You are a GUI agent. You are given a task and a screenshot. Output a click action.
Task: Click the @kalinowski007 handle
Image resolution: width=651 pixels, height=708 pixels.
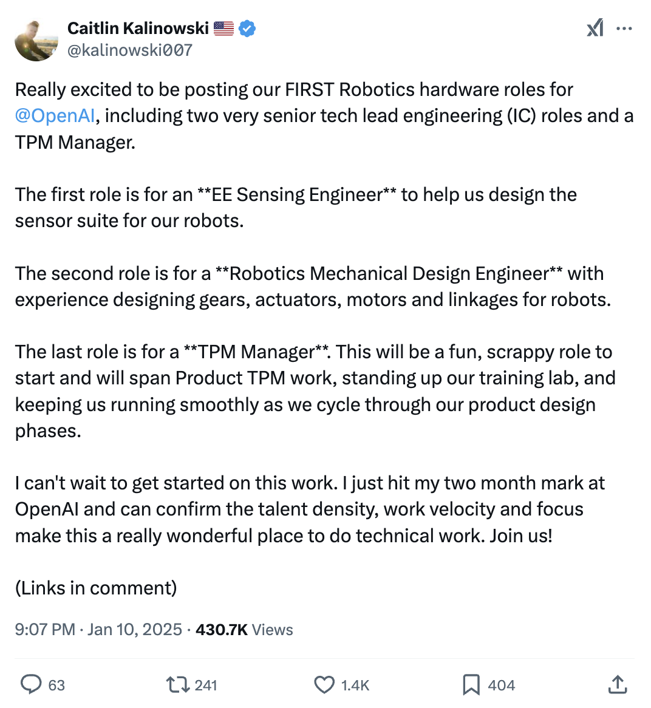[x=130, y=50]
